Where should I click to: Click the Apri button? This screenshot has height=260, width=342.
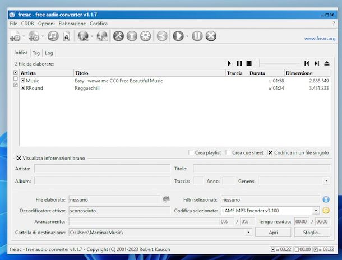273,233
